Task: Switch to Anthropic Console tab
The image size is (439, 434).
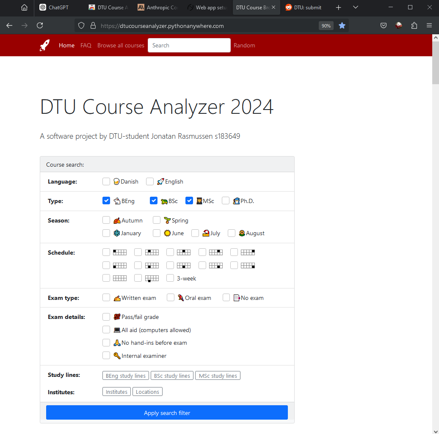Action: point(158,8)
